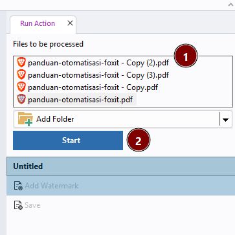Select panduan-otomatisasi-foxit - Copy (3).pdf file
Image resolution: width=235 pixels, height=235 pixels.
98,75
